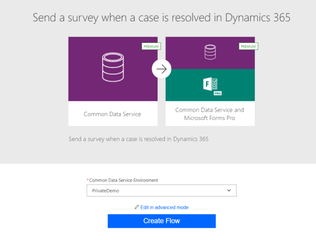Click the pencil icon beside Edit in advanced mode
The image size is (316, 240).
click(137, 207)
